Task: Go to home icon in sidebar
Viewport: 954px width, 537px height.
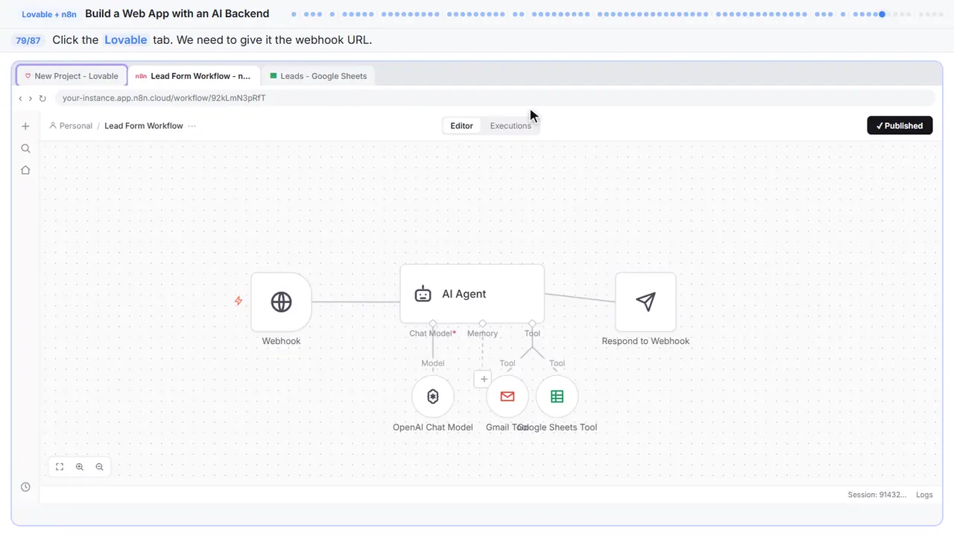Action: pos(25,170)
